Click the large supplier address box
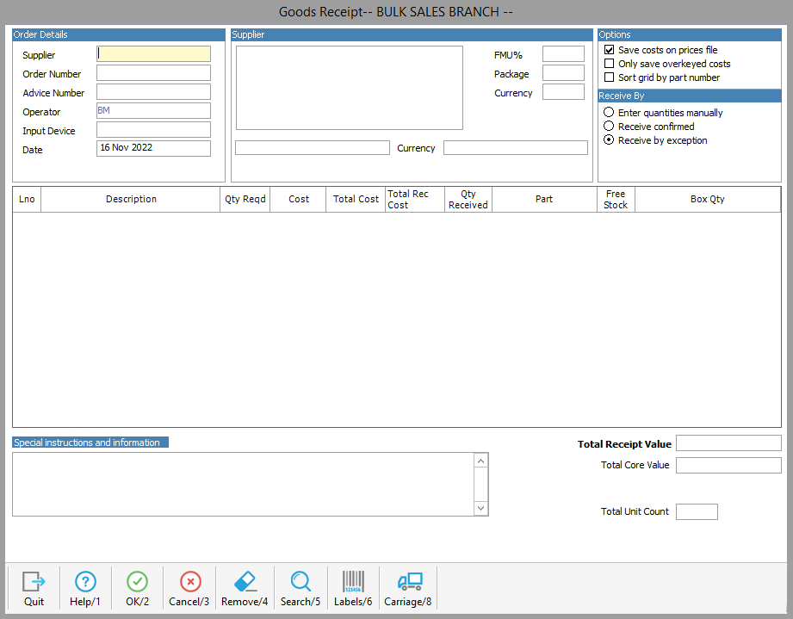Image resolution: width=793 pixels, height=619 pixels. [350, 88]
